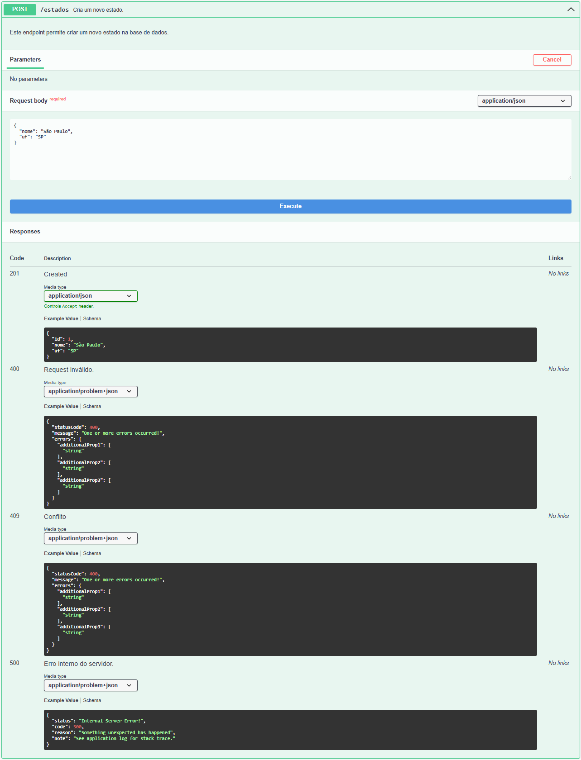The image size is (581, 760).
Task: Open the 201 response media type dropdown
Action: coord(91,296)
